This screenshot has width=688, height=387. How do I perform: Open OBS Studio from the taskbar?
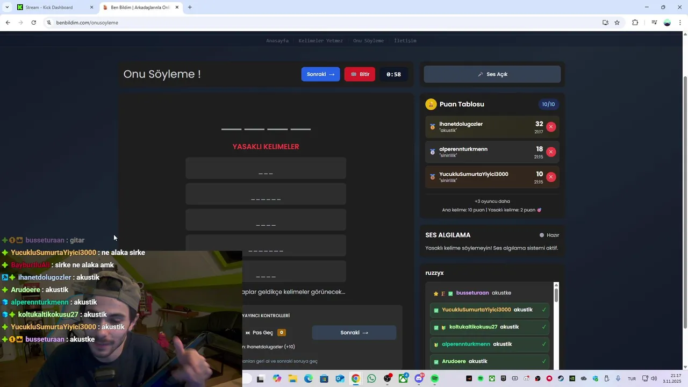(x=388, y=379)
